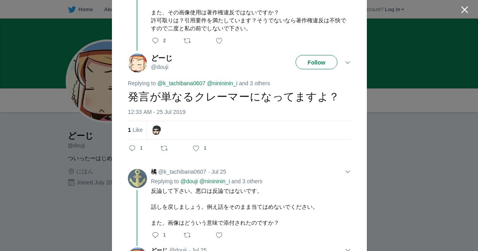Expand options chevron on 橘 tweet
This screenshot has width=478, height=251.
tap(348, 172)
